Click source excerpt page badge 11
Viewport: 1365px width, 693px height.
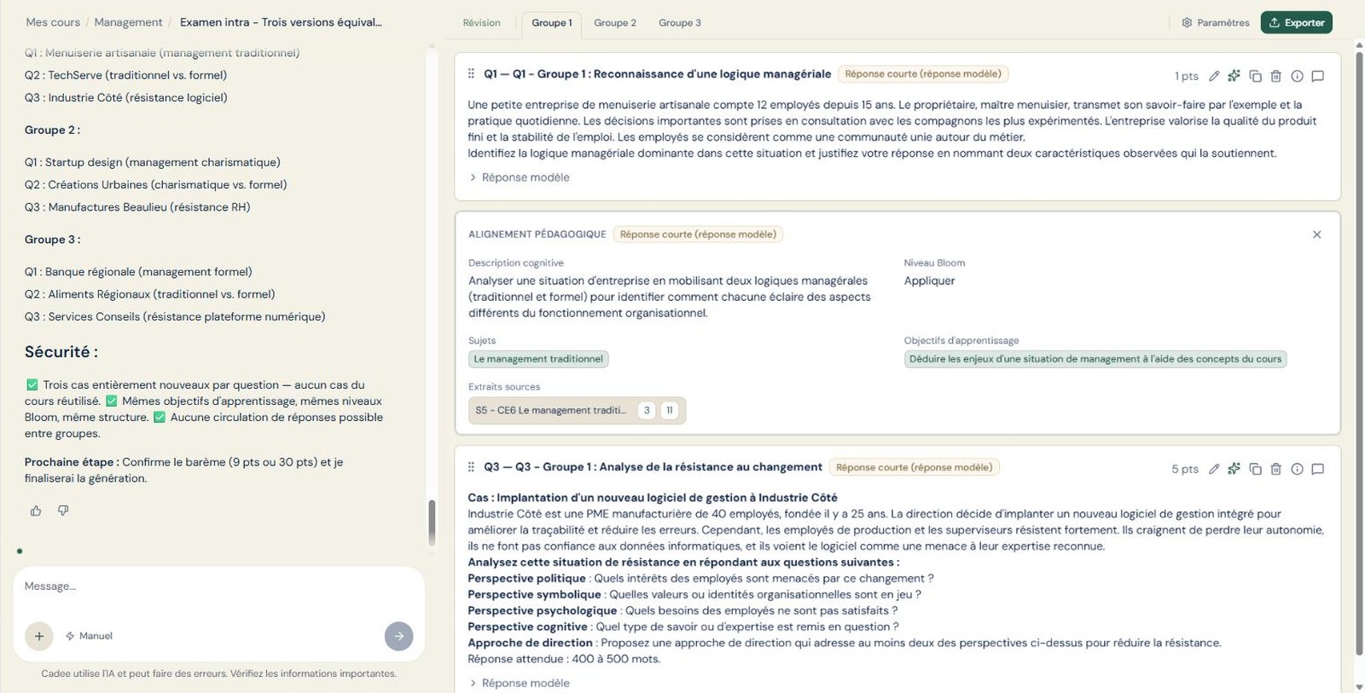click(670, 410)
